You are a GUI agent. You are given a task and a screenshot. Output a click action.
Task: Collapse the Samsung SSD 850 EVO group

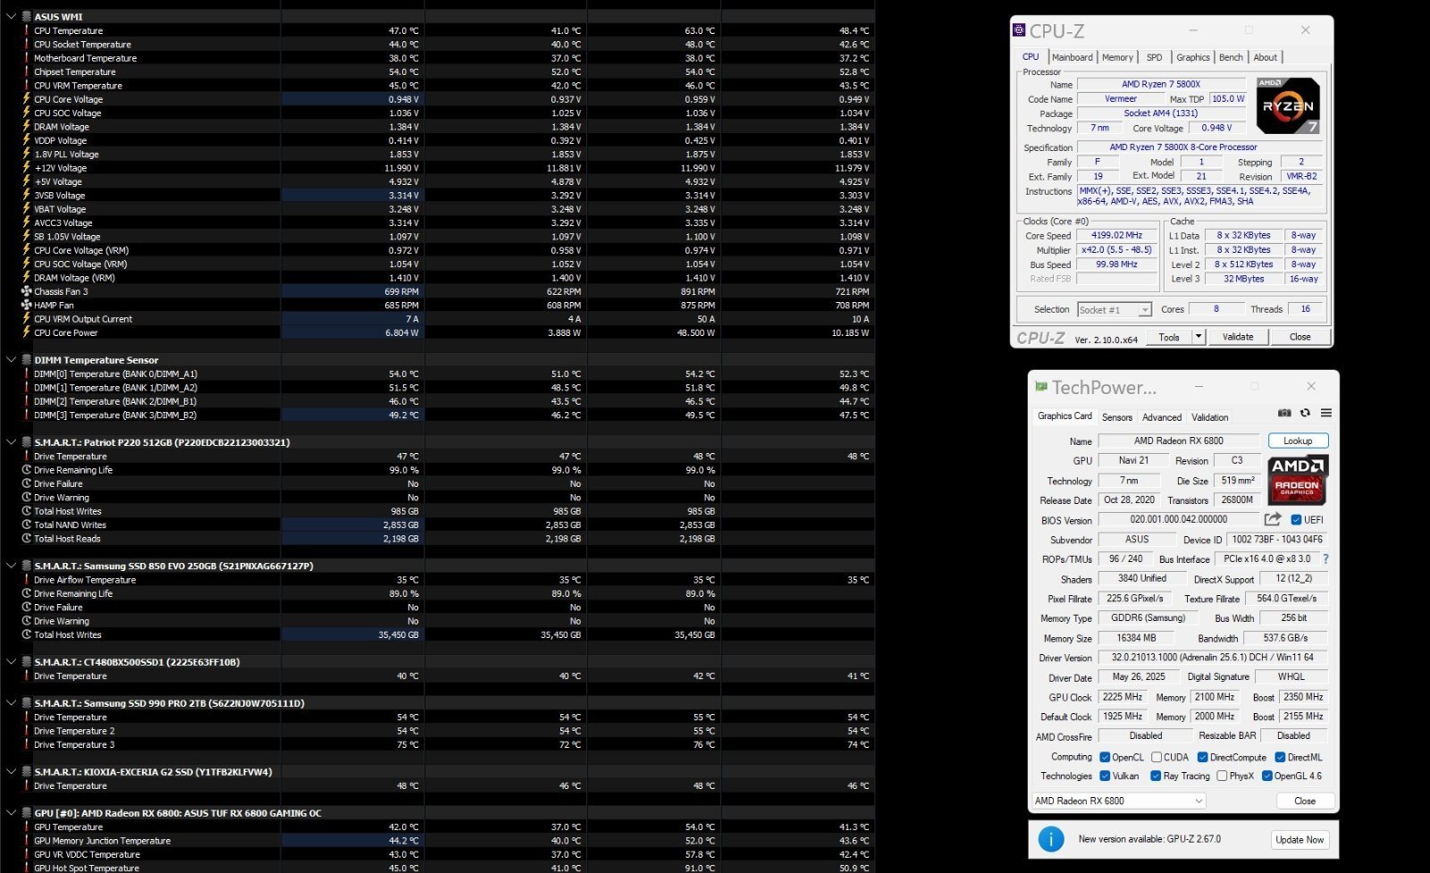pyautogui.click(x=11, y=566)
